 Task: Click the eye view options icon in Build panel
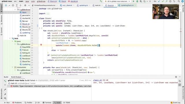coord(5,98)
